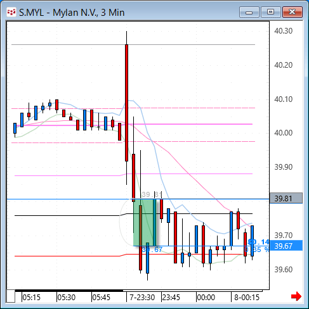Click the 39.70 price axis label
The height and width of the screenshot is (309, 309).
pyautogui.click(x=284, y=235)
